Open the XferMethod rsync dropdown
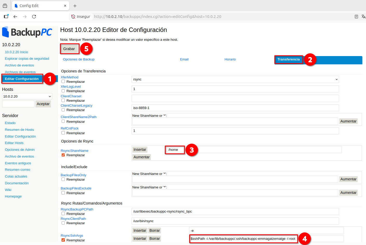The width and height of the screenshot is (366, 245). click(x=235, y=79)
